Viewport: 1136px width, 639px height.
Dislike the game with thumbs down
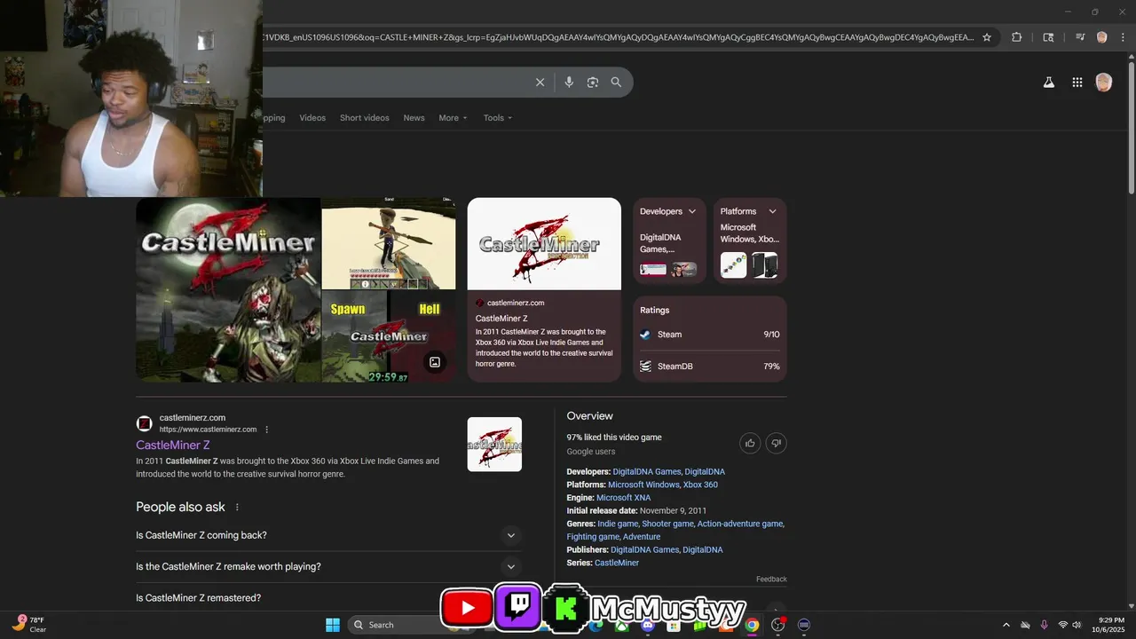(777, 443)
